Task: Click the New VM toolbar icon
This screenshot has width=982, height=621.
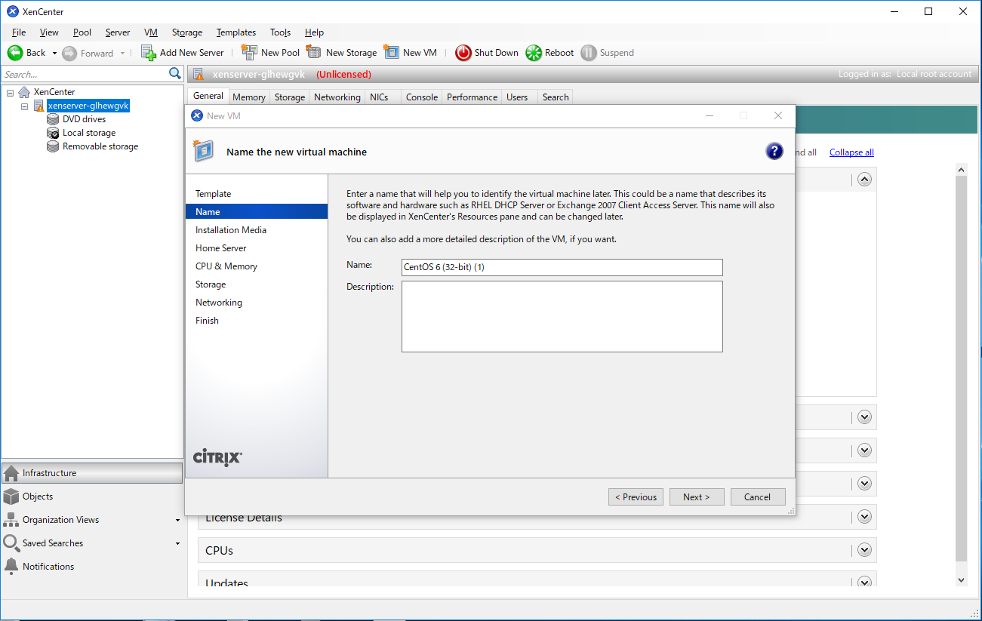Action: pyautogui.click(x=392, y=52)
